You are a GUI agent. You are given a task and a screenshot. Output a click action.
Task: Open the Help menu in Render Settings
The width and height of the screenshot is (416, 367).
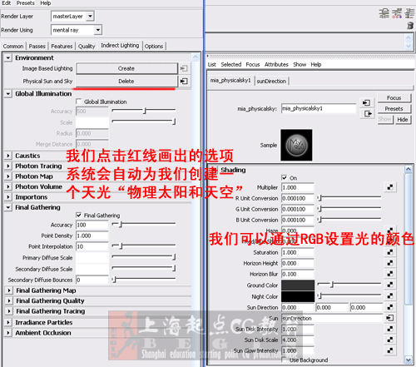coord(46,3)
